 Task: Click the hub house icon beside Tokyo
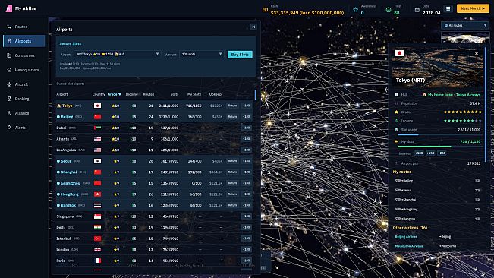click(x=58, y=106)
